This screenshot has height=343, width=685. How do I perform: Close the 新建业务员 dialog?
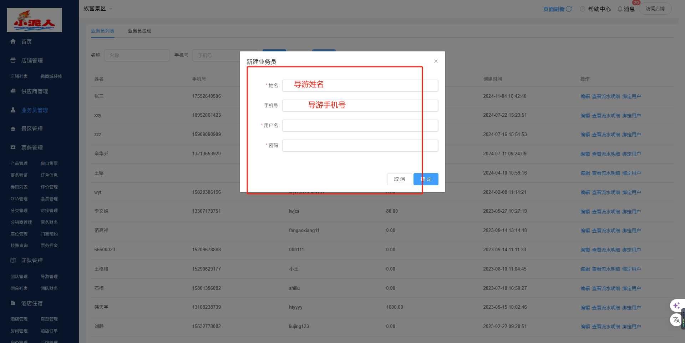pos(436,61)
